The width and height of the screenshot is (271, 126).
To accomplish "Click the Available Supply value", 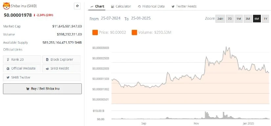I will (62, 42).
